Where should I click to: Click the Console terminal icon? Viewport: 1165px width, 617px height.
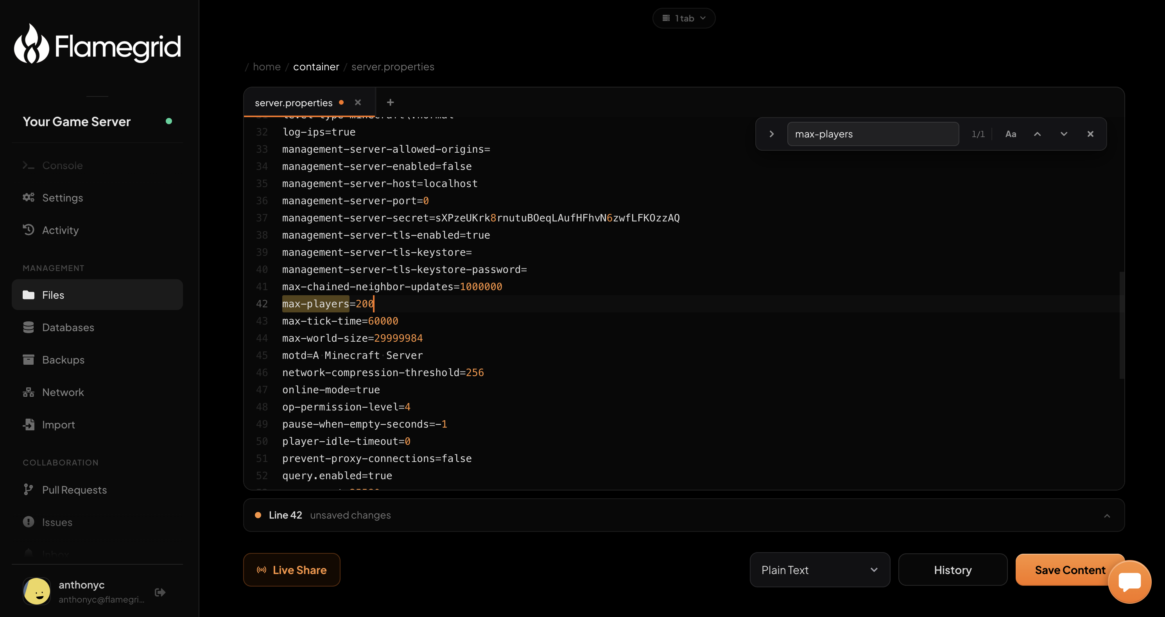[29, 165]
